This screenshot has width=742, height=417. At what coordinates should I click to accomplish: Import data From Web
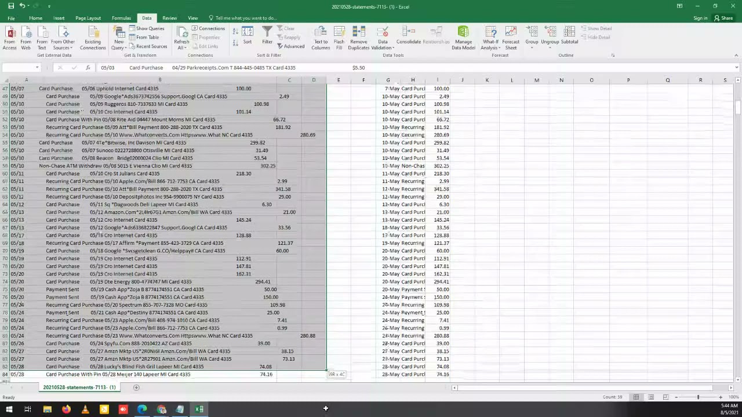click(x=26, y=38)
